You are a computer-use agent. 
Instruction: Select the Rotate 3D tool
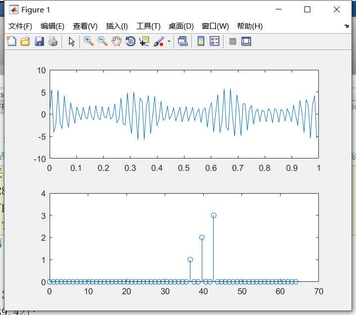pyautogui.click(x=130, y=42)
